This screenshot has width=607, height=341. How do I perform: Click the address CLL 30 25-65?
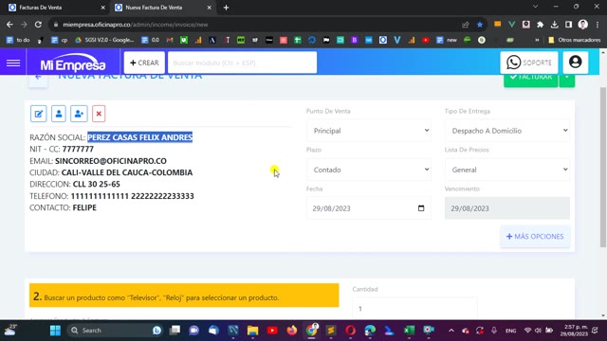[x=97, y=184]
